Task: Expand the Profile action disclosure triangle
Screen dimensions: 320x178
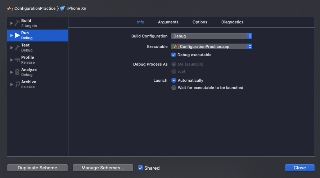Action: [12, 60]
